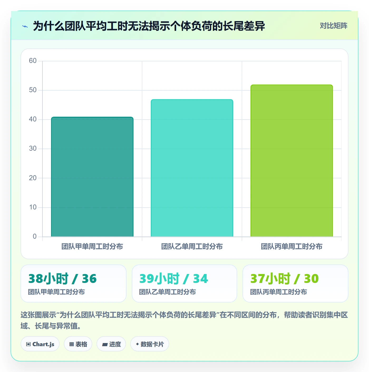
Task: Click 团队甲单周工时分布 caption under 38小时 card
Action: click(x=56, y=292)
